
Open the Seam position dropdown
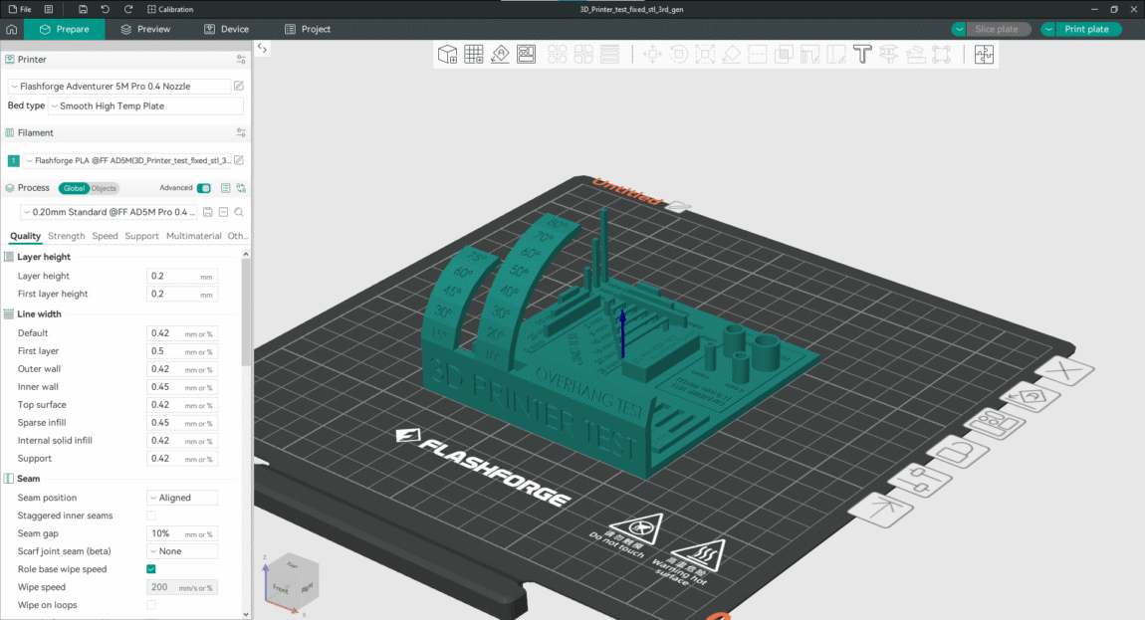(x=182, y=498)
